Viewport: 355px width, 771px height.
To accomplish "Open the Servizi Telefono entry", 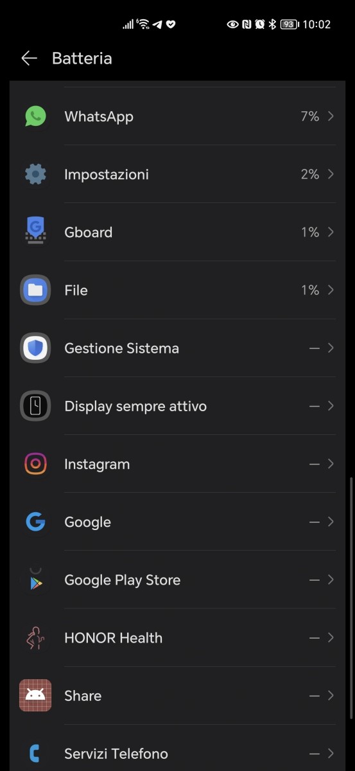I will point(177,753).
